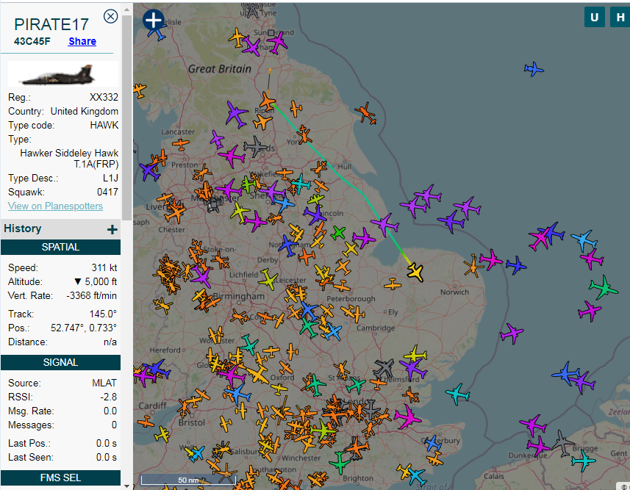Select the orange aircraft near Lancaster

[180, 144]
